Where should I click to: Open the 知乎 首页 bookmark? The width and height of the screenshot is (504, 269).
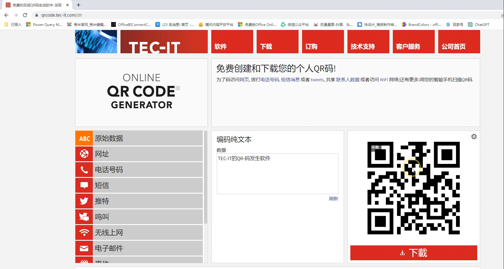(175, 25)
